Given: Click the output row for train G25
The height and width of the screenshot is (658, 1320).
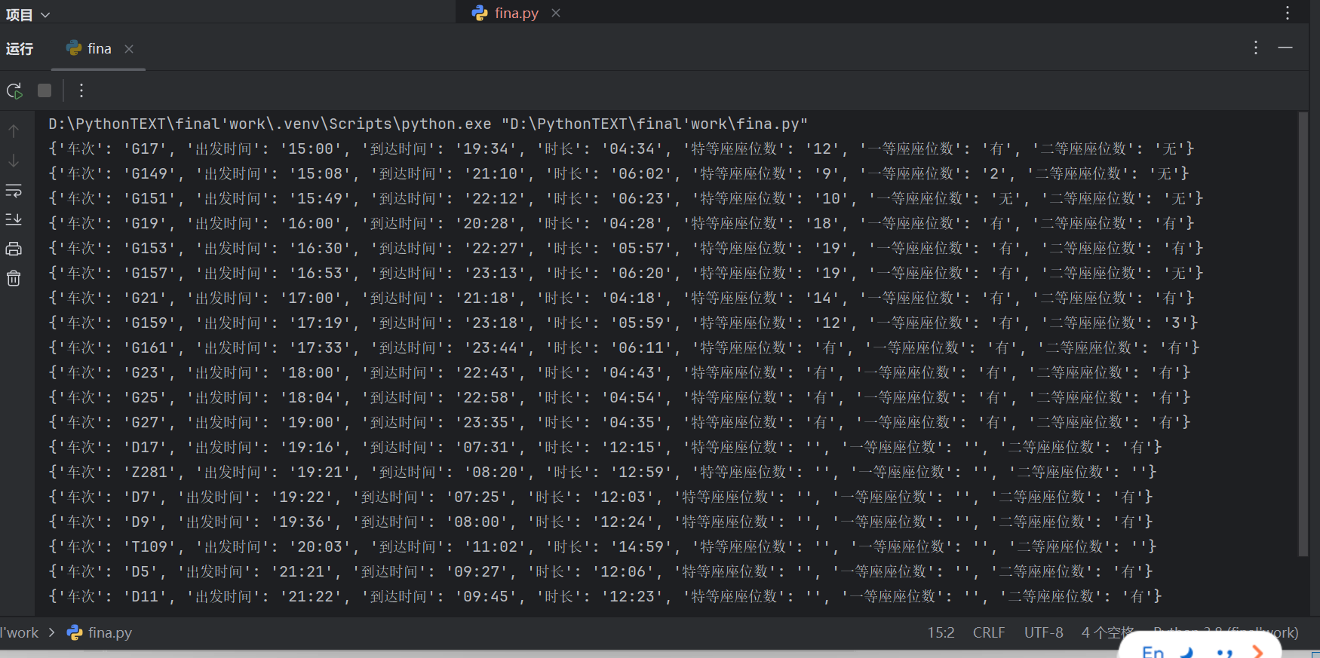Looking at the screenshot, I should pos(619,397).
